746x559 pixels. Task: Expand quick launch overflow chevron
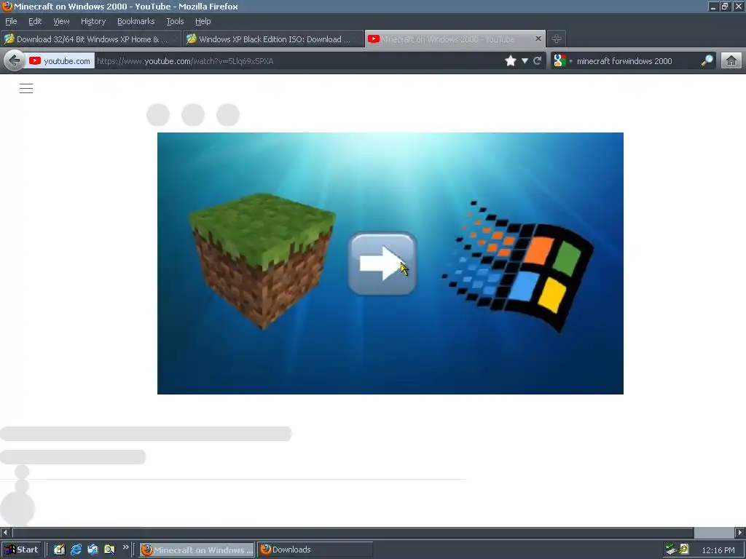point(125,547)
